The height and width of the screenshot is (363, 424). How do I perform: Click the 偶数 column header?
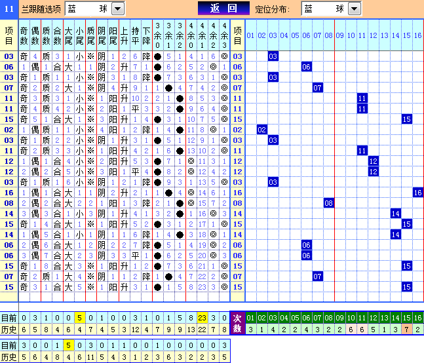[x=35, y=35]
